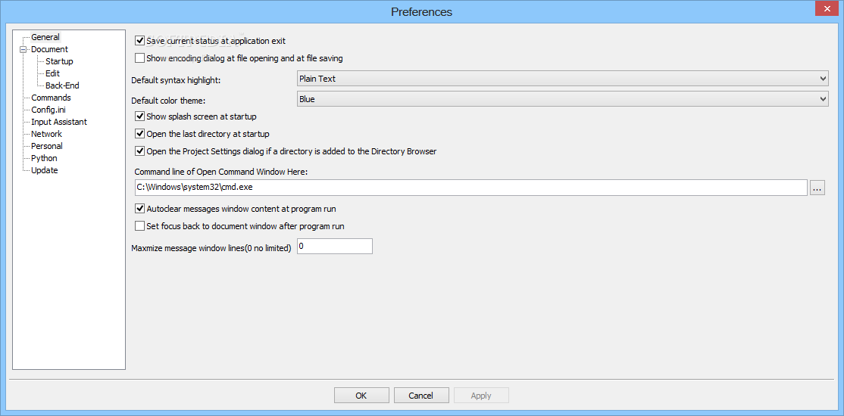
Task: Click the Cancel button
Action: pos(421,396)
